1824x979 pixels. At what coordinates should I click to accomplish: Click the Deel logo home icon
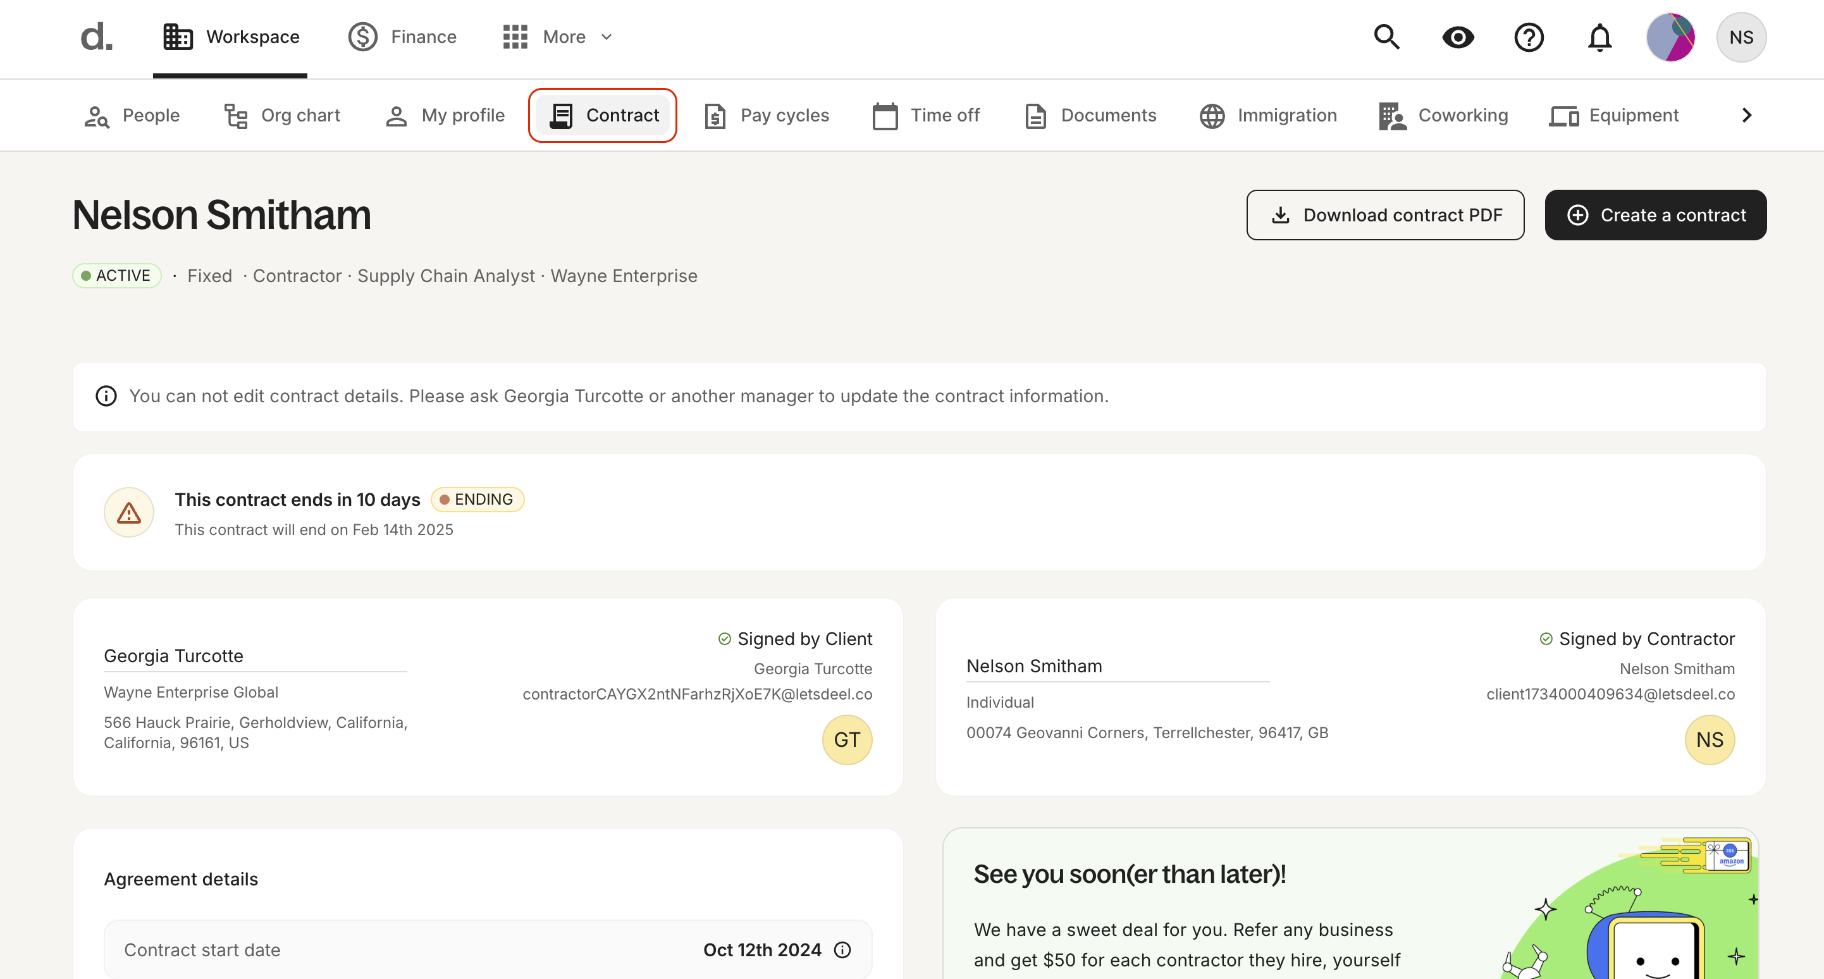click(x=96, y=37)
